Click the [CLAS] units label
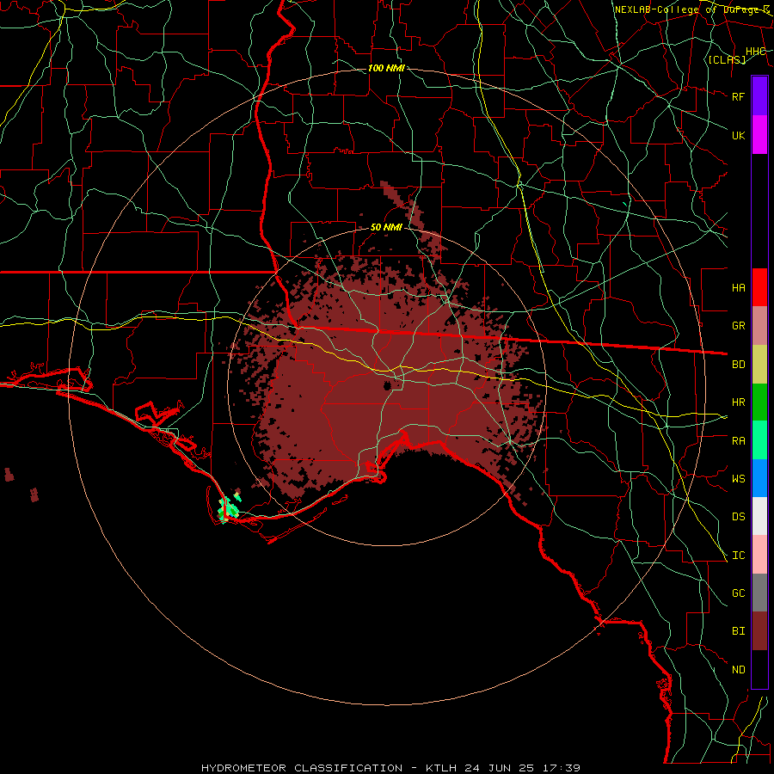The height and width of the screenshot is (774, 774). [727, 59]
